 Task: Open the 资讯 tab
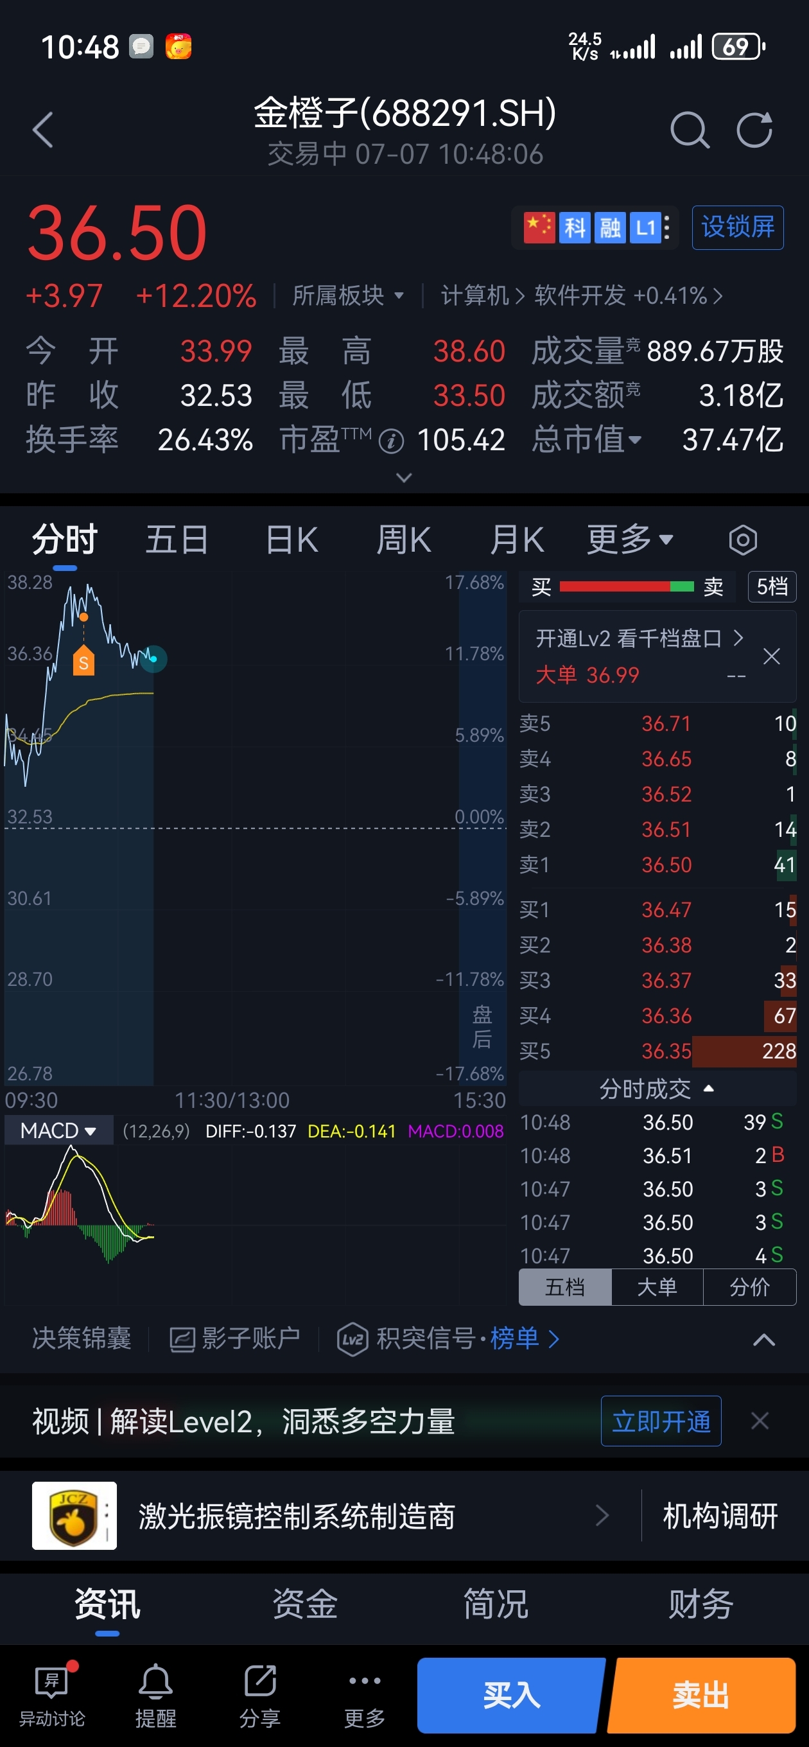(x=107, y=1604)
